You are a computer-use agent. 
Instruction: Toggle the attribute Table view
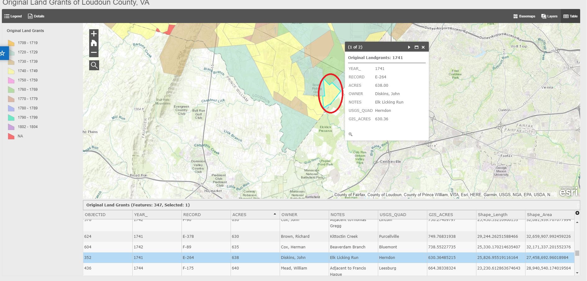[x=570, y=16]
